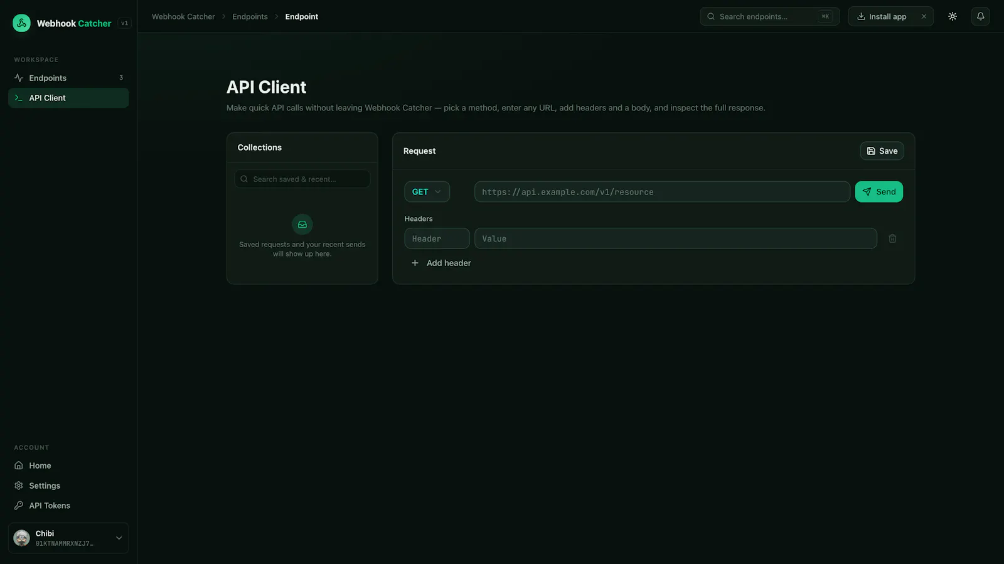This screenshot has height=564, width=1004.
Task: Dismiss the Install app prompt
Action: pos(924,16)
